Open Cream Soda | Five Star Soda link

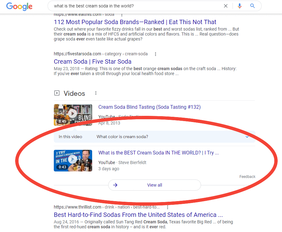(x=92, y=61)
